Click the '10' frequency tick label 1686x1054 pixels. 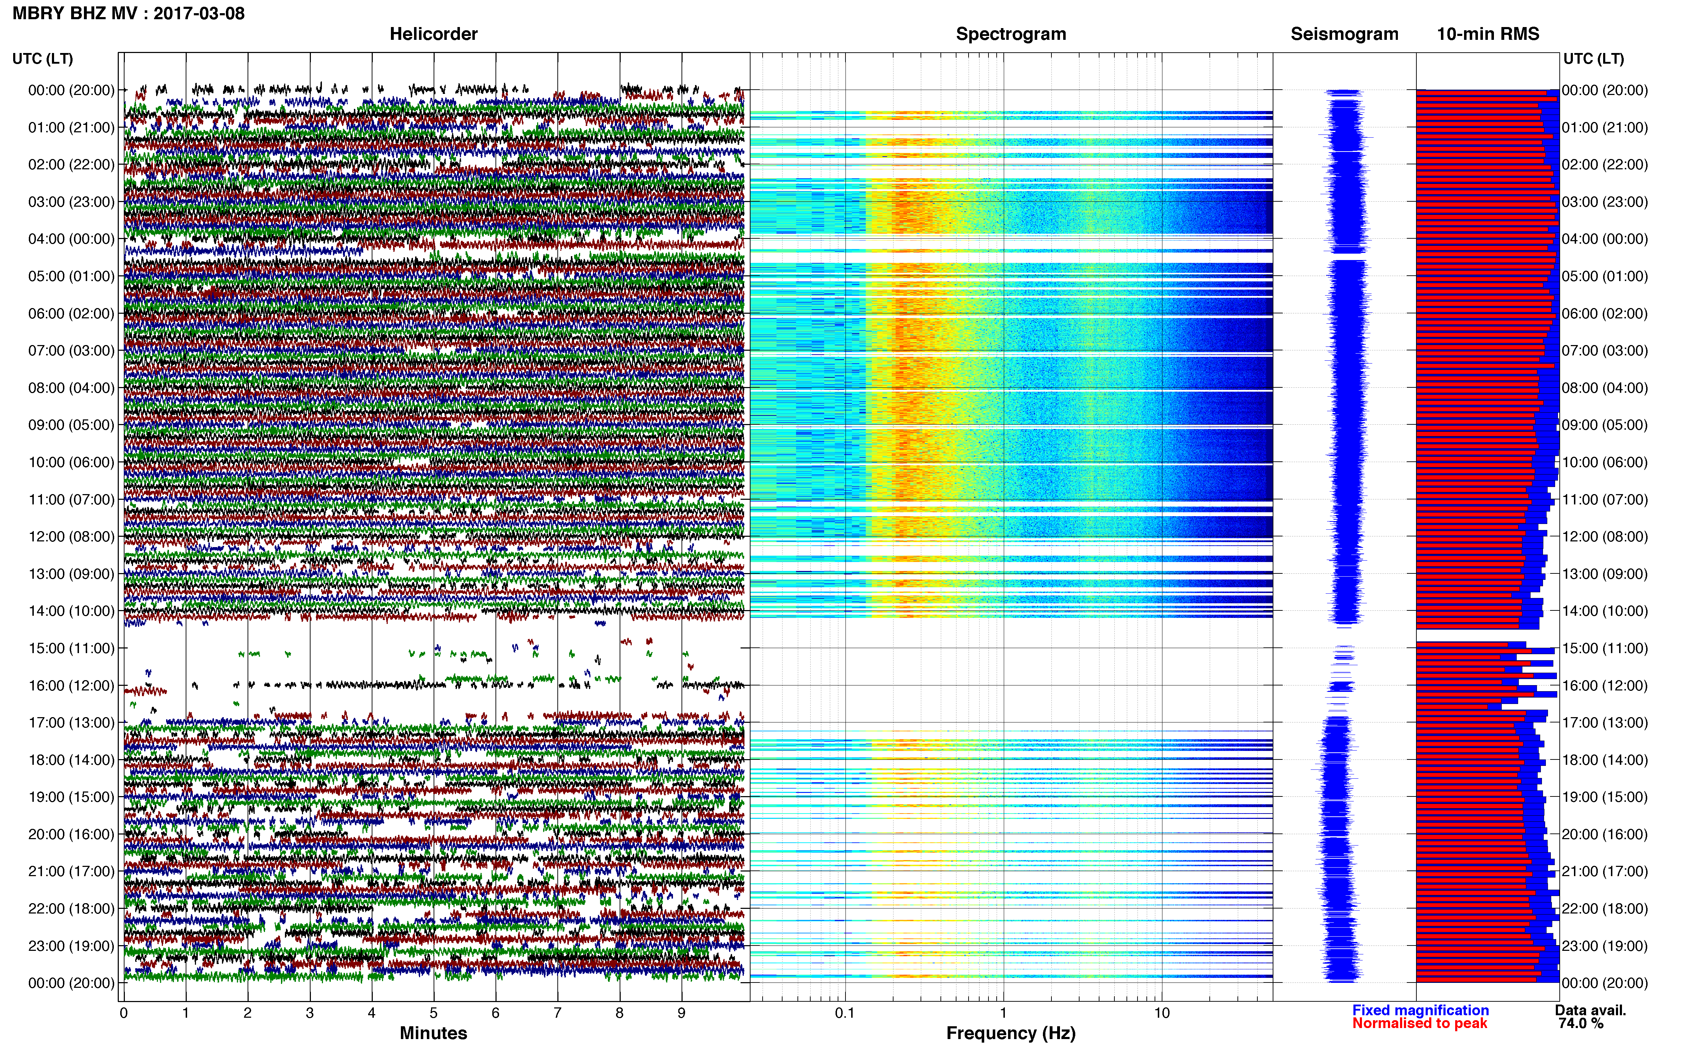[x=1162, y=1013]
